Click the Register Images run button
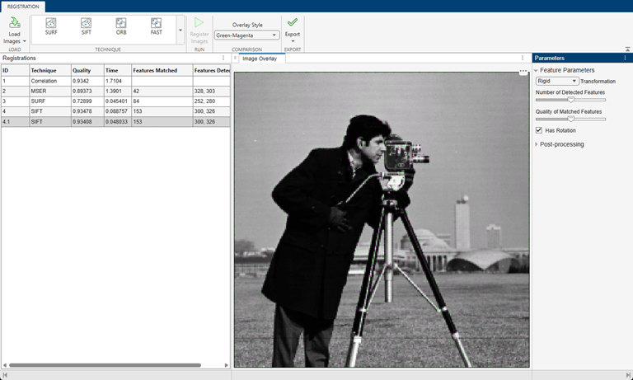Image resolution: width=633 pixels, height=380 pixels. 199,30
